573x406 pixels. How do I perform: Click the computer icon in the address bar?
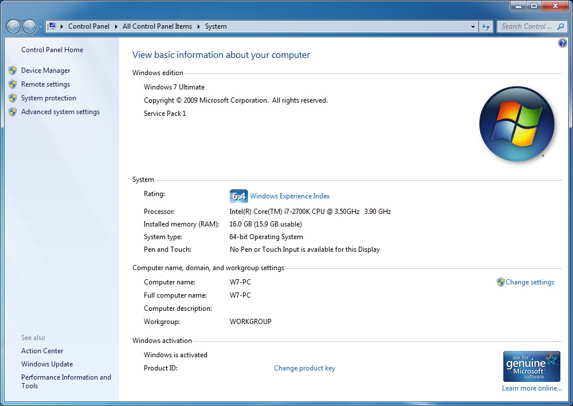(52, 26)
